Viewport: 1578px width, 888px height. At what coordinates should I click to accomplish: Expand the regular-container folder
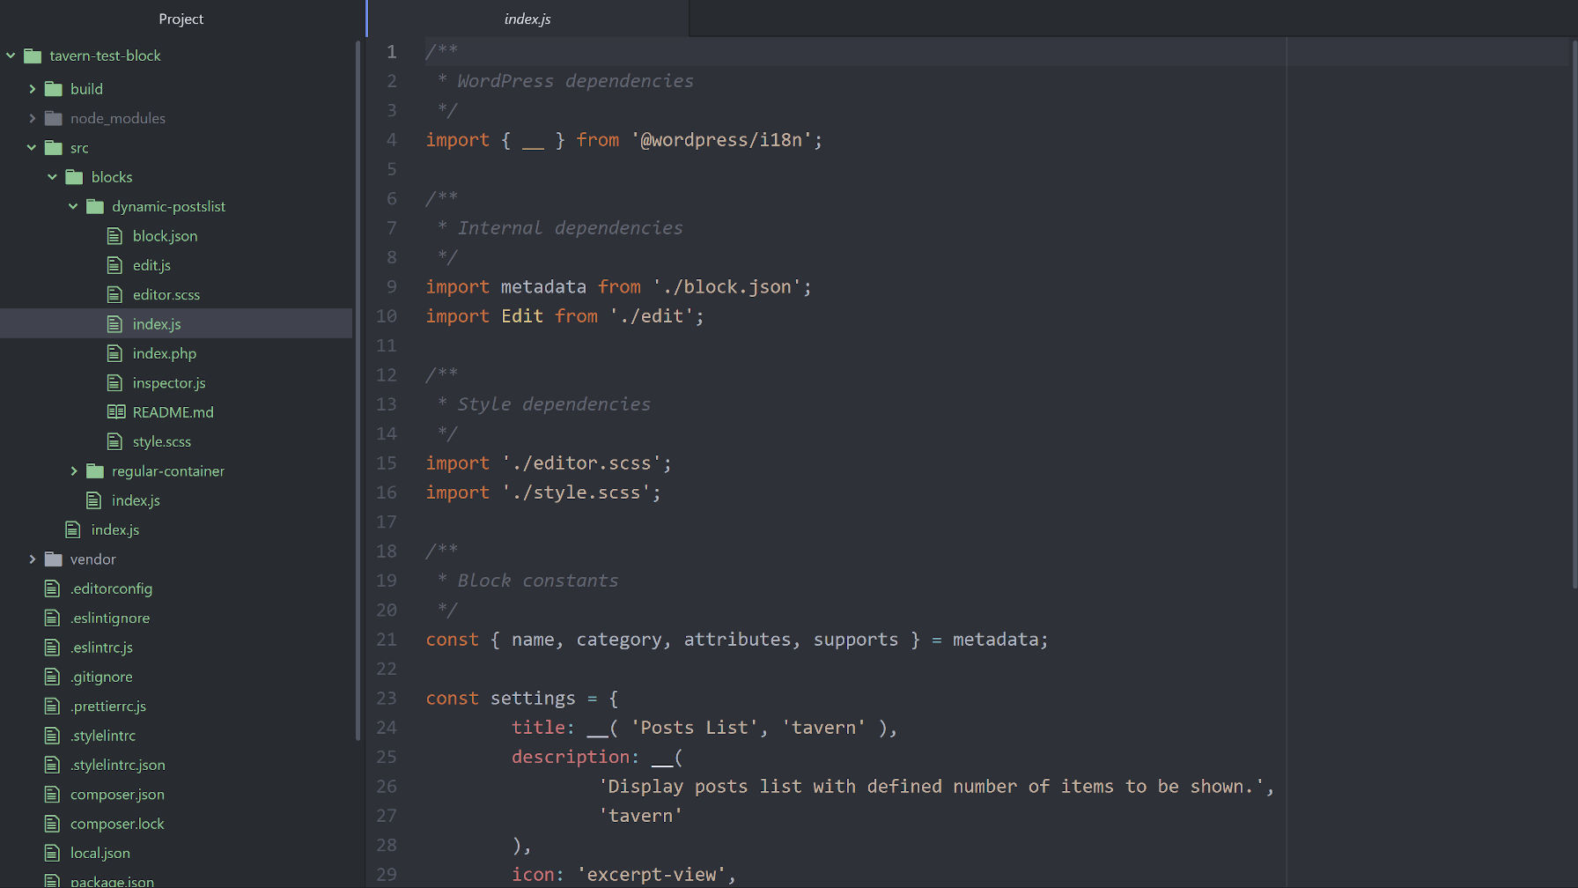click(74, 470)
